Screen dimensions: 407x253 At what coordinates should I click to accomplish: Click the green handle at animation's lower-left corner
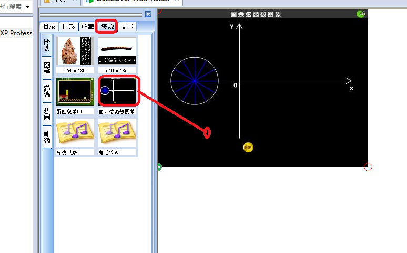pyautogui.click(x=159, y=167)
